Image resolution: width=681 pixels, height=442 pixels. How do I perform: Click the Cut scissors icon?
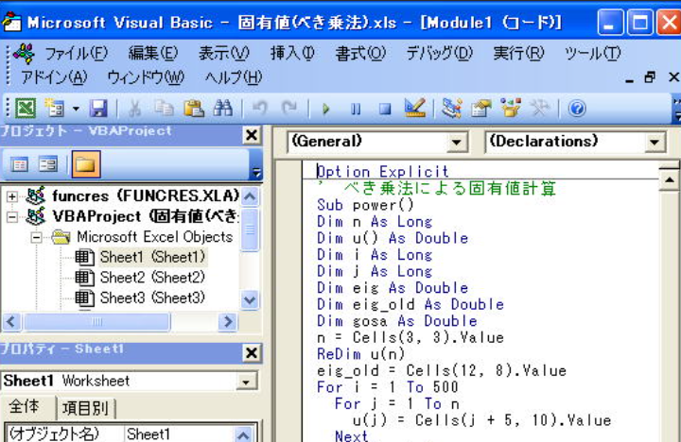(134, 109)
